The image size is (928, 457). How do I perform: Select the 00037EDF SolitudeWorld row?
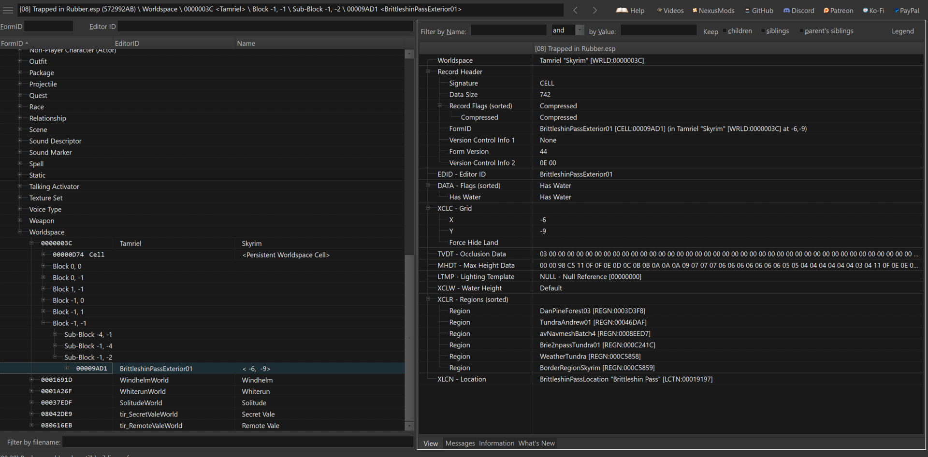point(202,403)
